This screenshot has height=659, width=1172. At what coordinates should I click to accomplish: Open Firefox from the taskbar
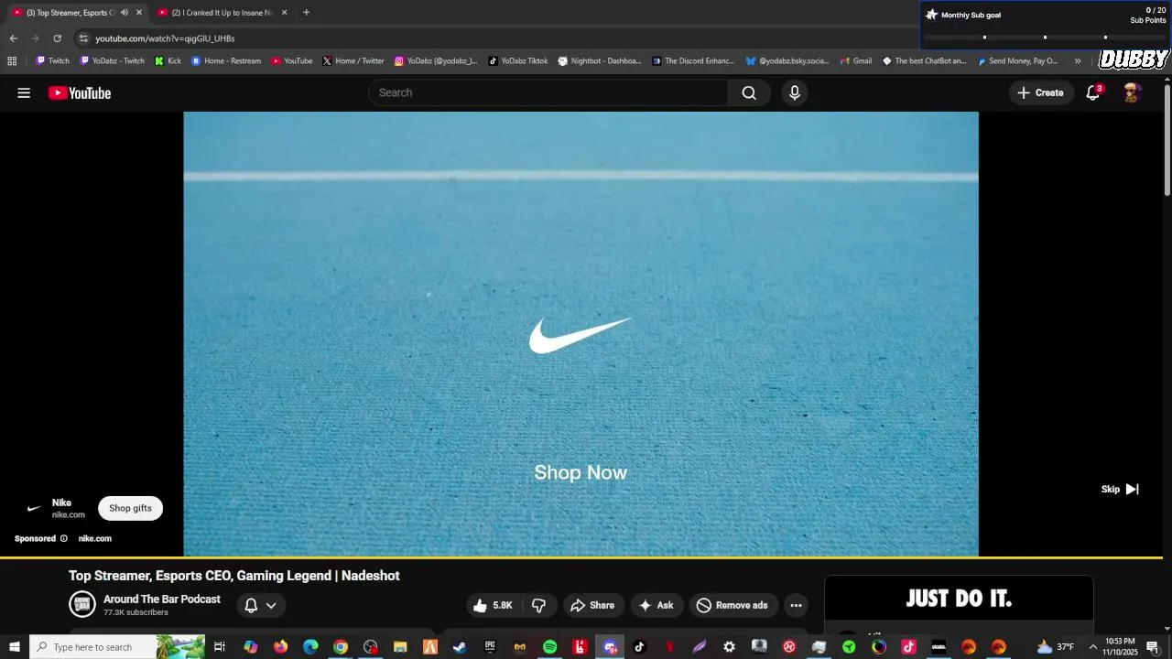(280, 647)
